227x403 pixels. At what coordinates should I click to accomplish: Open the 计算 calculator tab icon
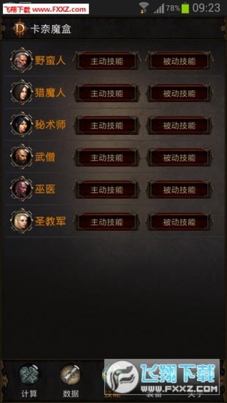coord(29,374)
